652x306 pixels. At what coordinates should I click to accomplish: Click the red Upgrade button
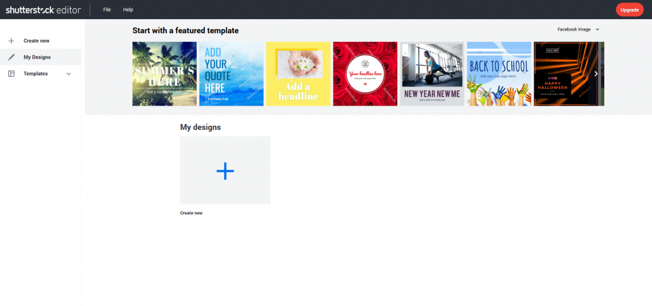[630, 10]
